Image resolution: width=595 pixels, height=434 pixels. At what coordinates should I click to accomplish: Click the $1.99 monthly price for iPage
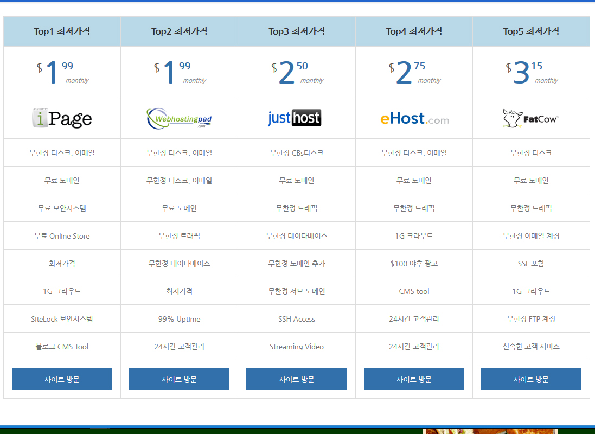(62, 73)
